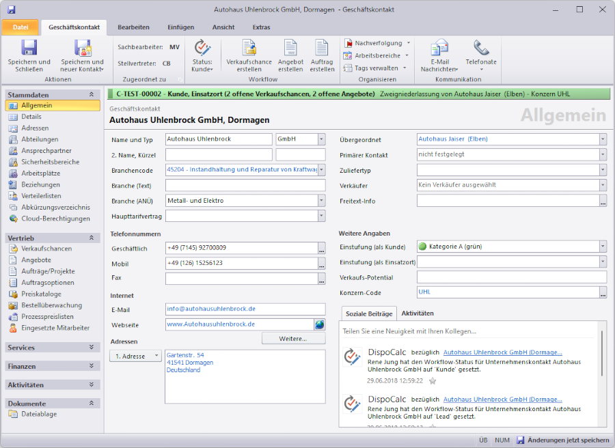Click the Telefonate phone icon
Image resolution: width=615 pixels, height=448 pixels.
point(481,48)
